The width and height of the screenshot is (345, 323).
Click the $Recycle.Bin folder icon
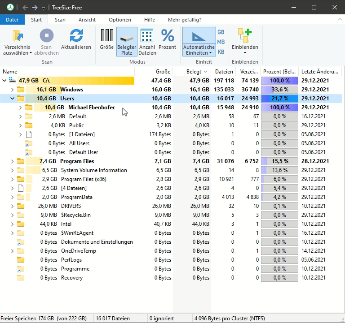point(21,215)
